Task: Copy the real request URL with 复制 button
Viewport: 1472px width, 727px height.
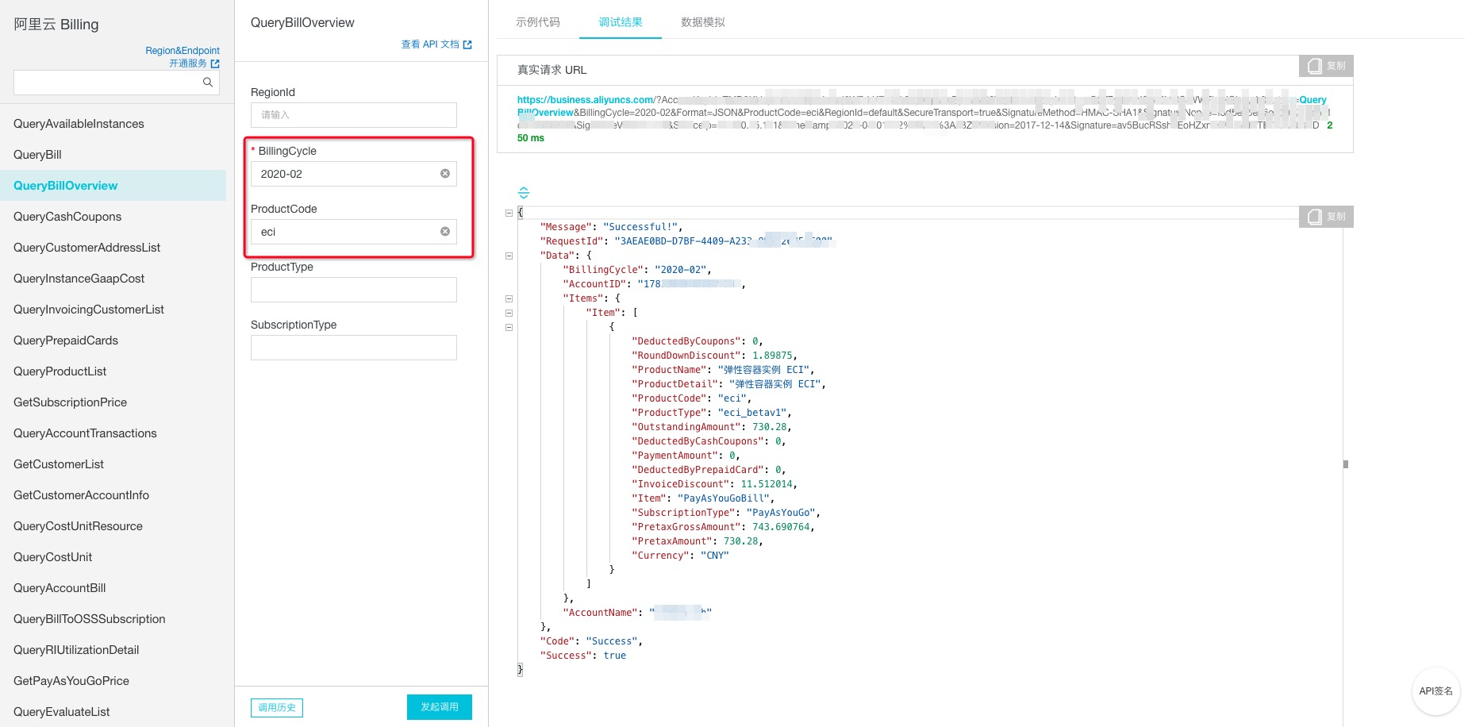Action: click(1326, 66)
